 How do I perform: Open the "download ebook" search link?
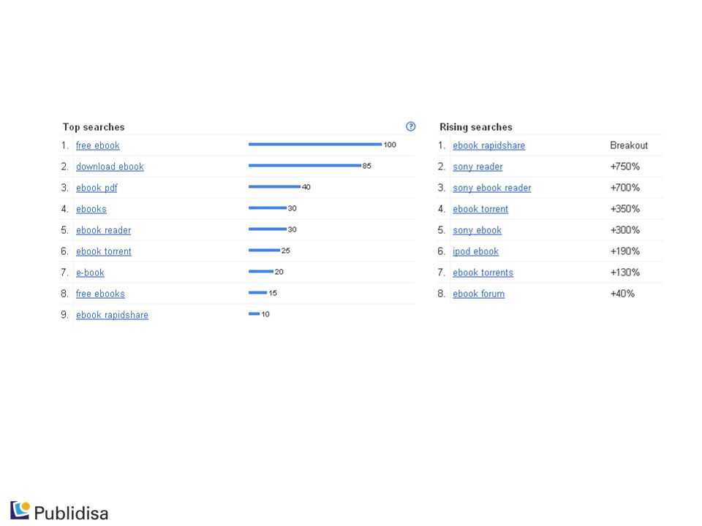coord(110,167)
